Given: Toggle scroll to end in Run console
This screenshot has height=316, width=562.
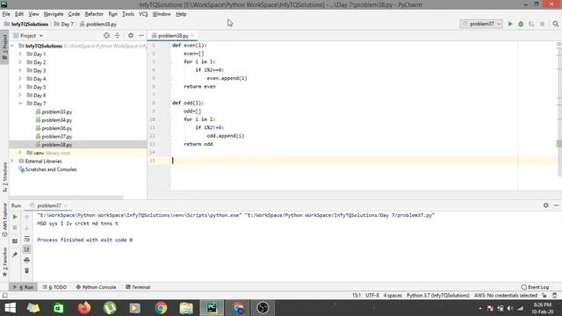Looking at the screenshot, I should point(26,249).
